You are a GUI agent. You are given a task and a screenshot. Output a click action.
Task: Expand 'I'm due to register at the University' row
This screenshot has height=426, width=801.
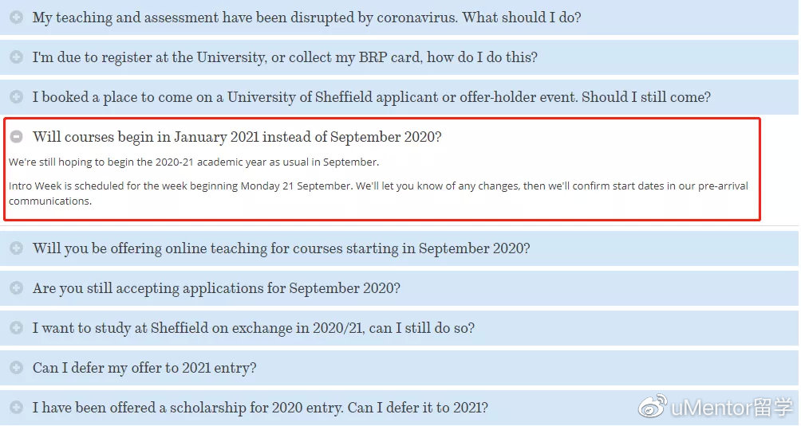(x=399, y=57)
